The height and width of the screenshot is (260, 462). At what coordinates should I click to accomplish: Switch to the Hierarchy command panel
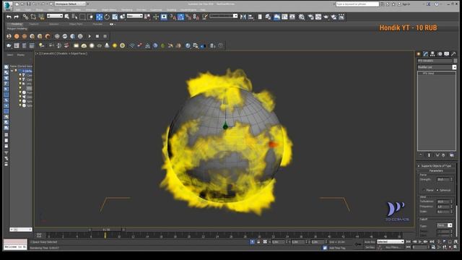pyautogui.click(x=432, y=53)
